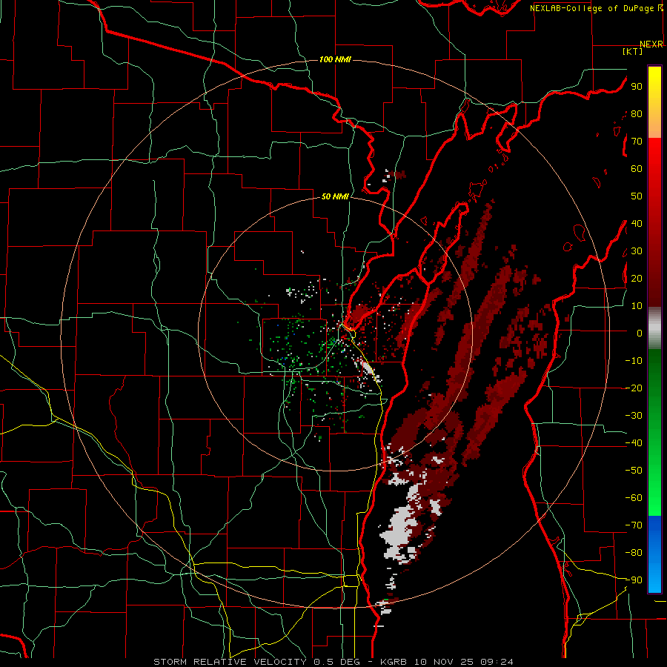Viewport: 667px width, 667px height.
Task: Click the -50 value on the velocity scale
Action: click(x=634, y=471)
